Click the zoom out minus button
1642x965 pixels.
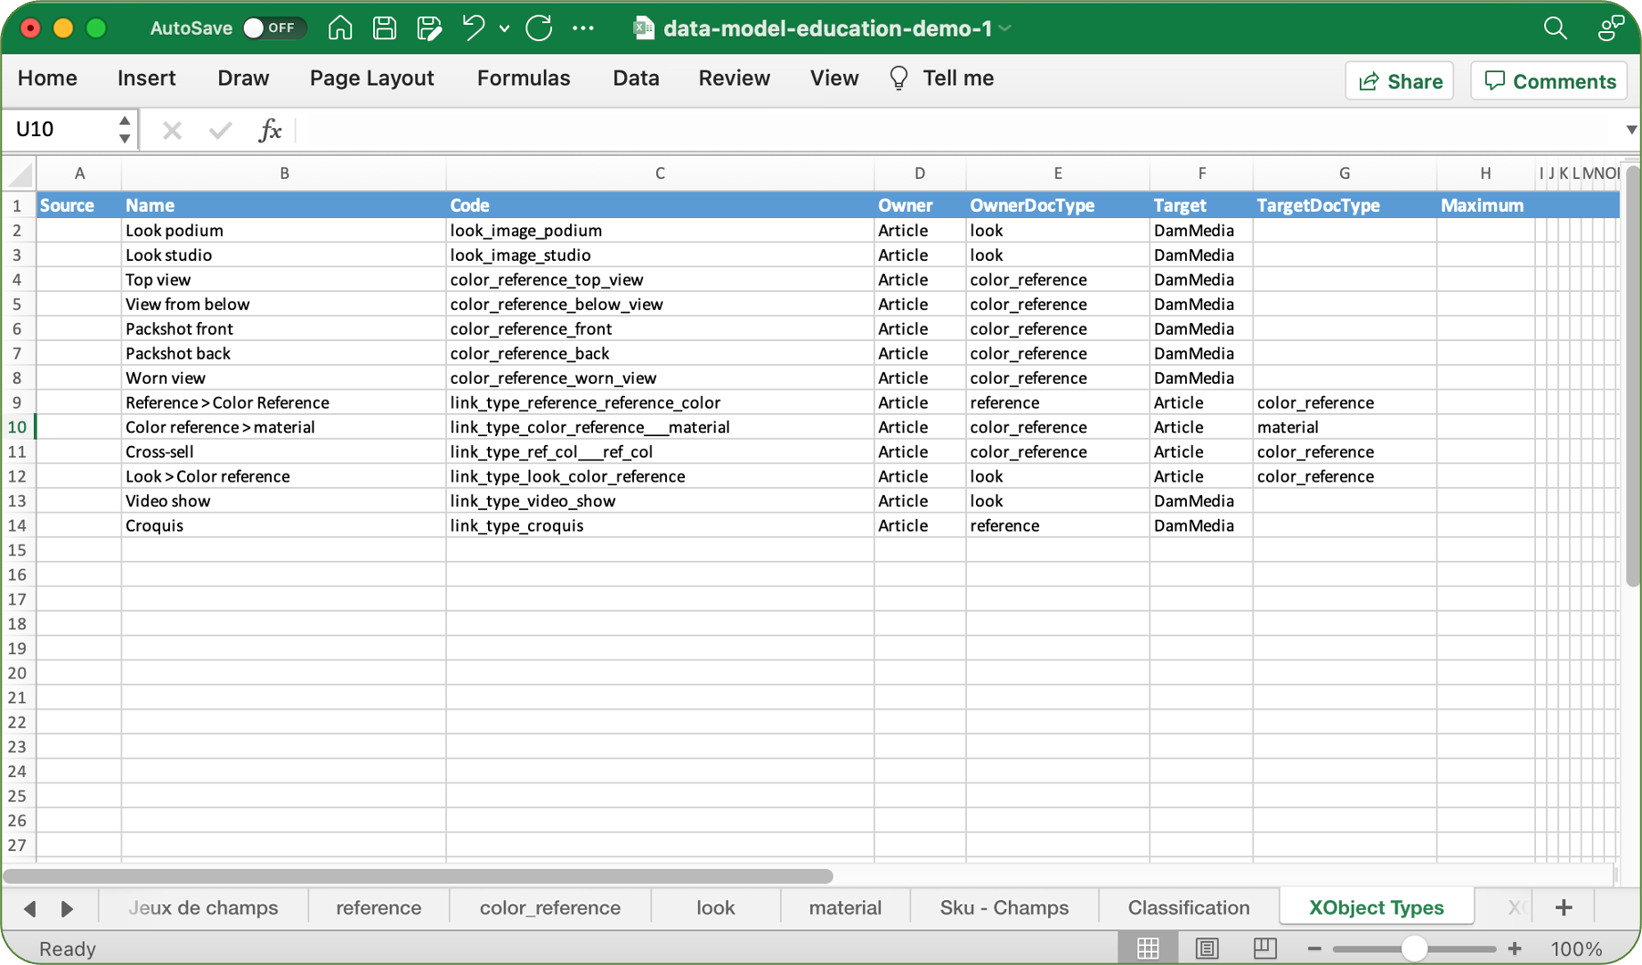[x=1314, y=950]
